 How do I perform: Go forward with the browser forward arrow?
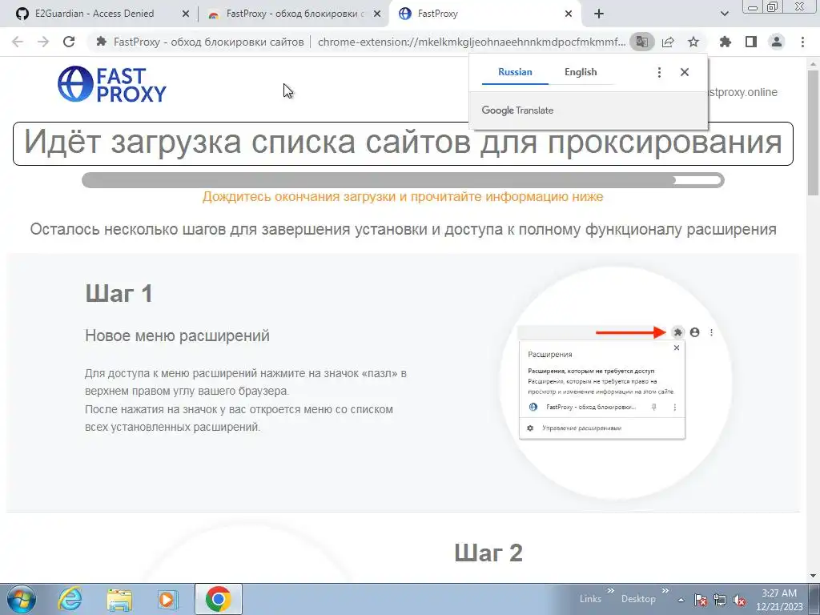point(43,42)
